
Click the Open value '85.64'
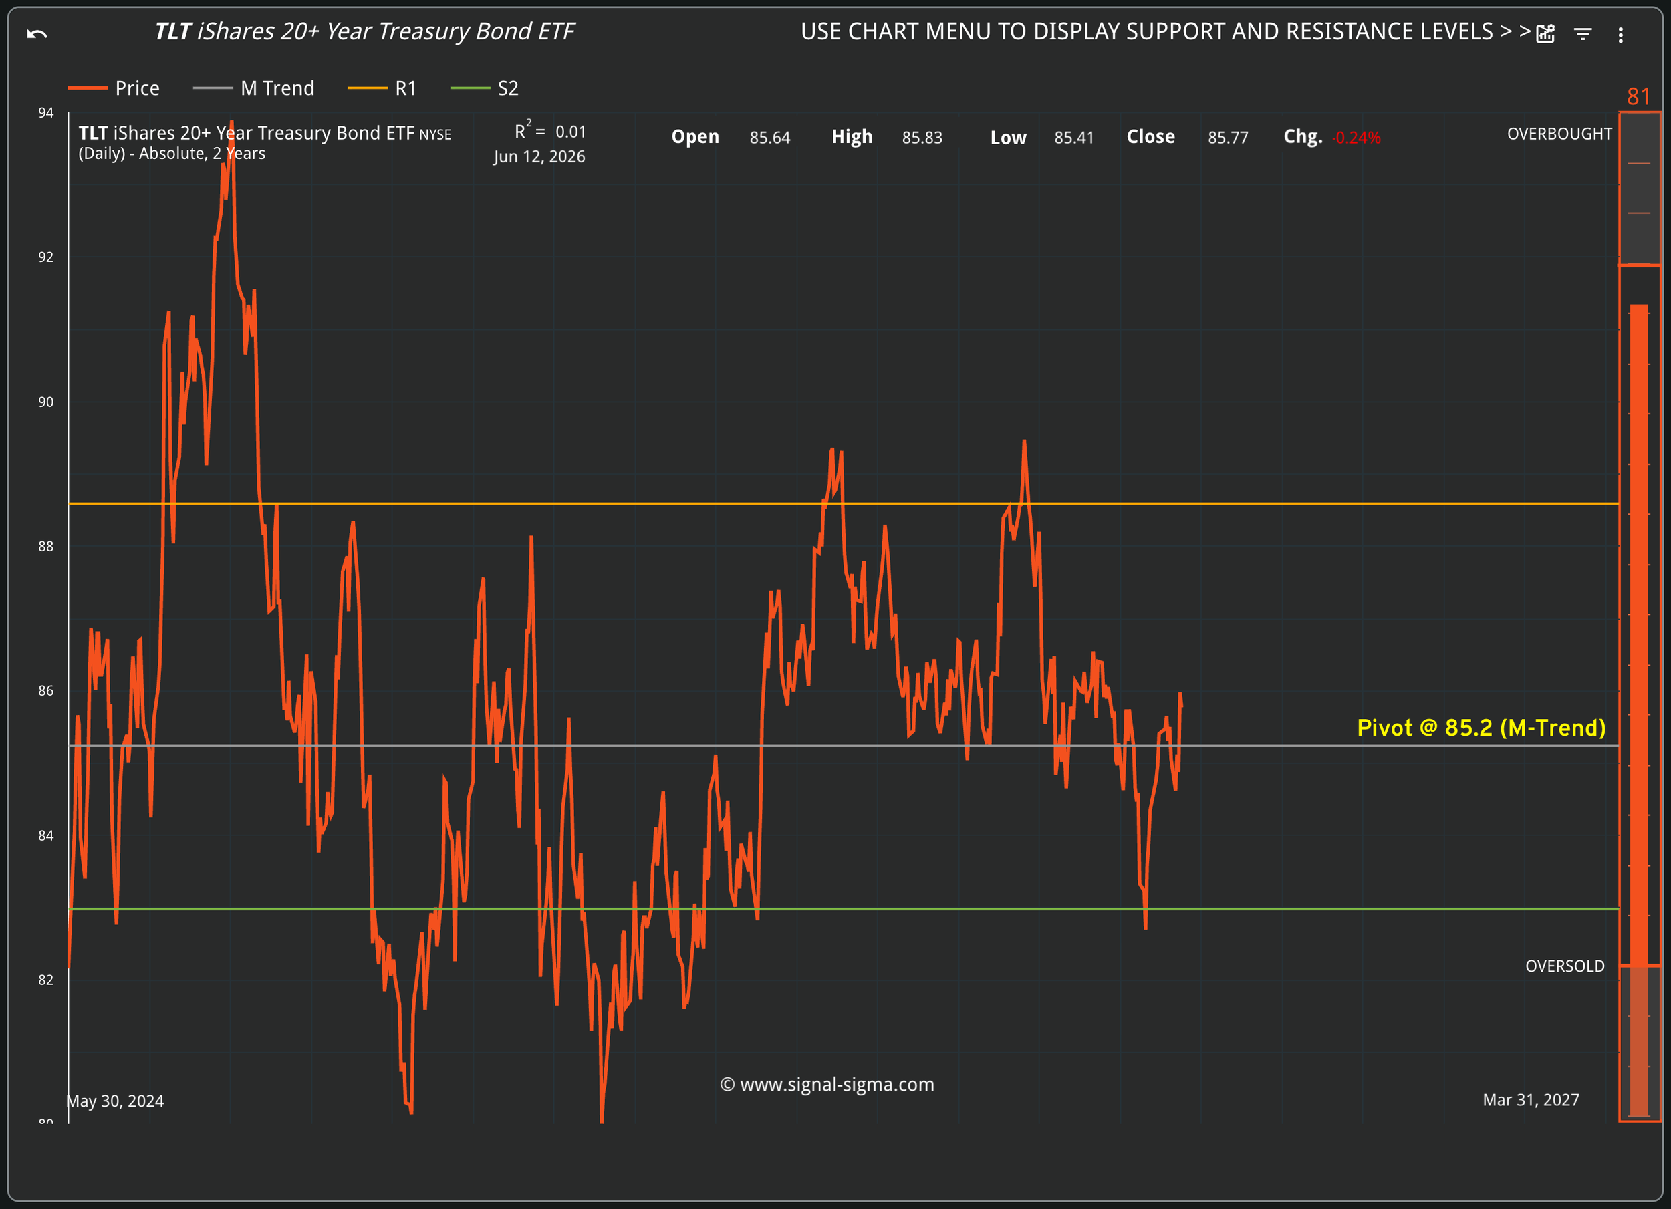770,138
